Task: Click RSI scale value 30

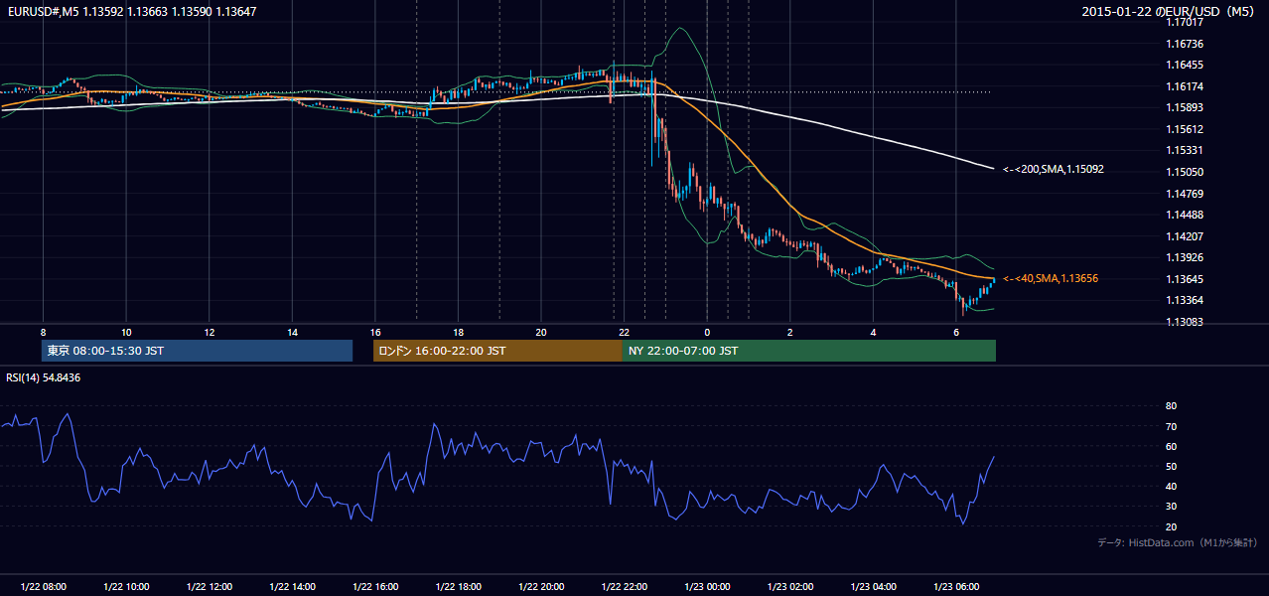Action: (1171, 507)
